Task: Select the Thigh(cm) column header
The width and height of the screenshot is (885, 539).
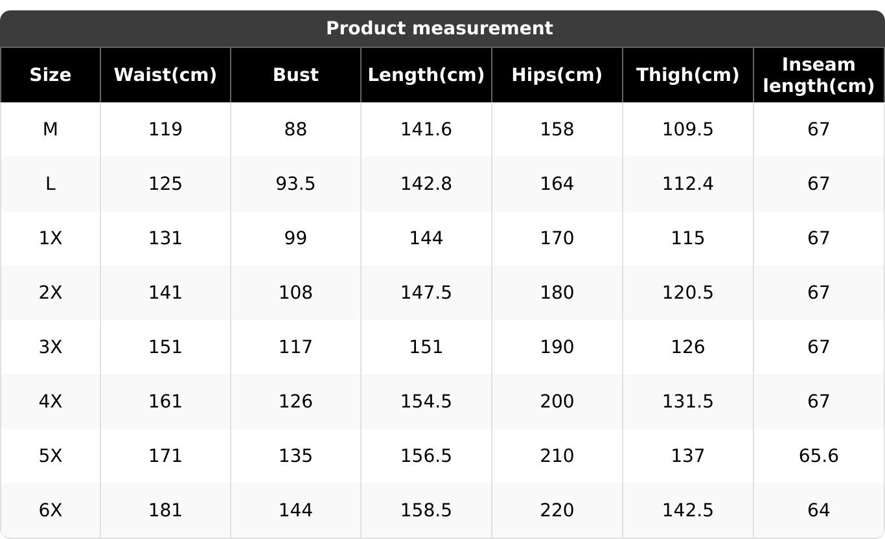Action: 687,75
